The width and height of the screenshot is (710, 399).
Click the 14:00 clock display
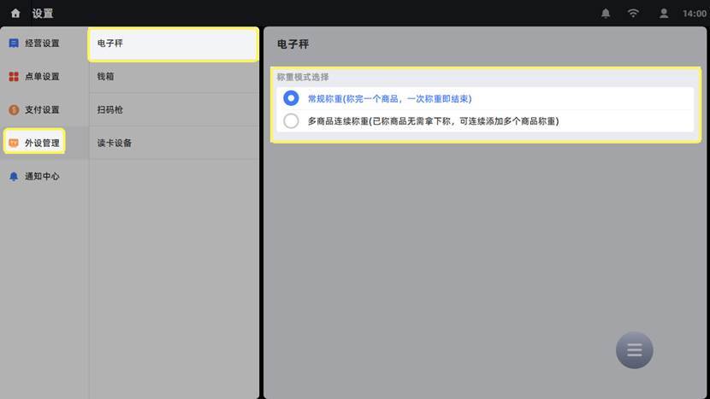[694, 14]
